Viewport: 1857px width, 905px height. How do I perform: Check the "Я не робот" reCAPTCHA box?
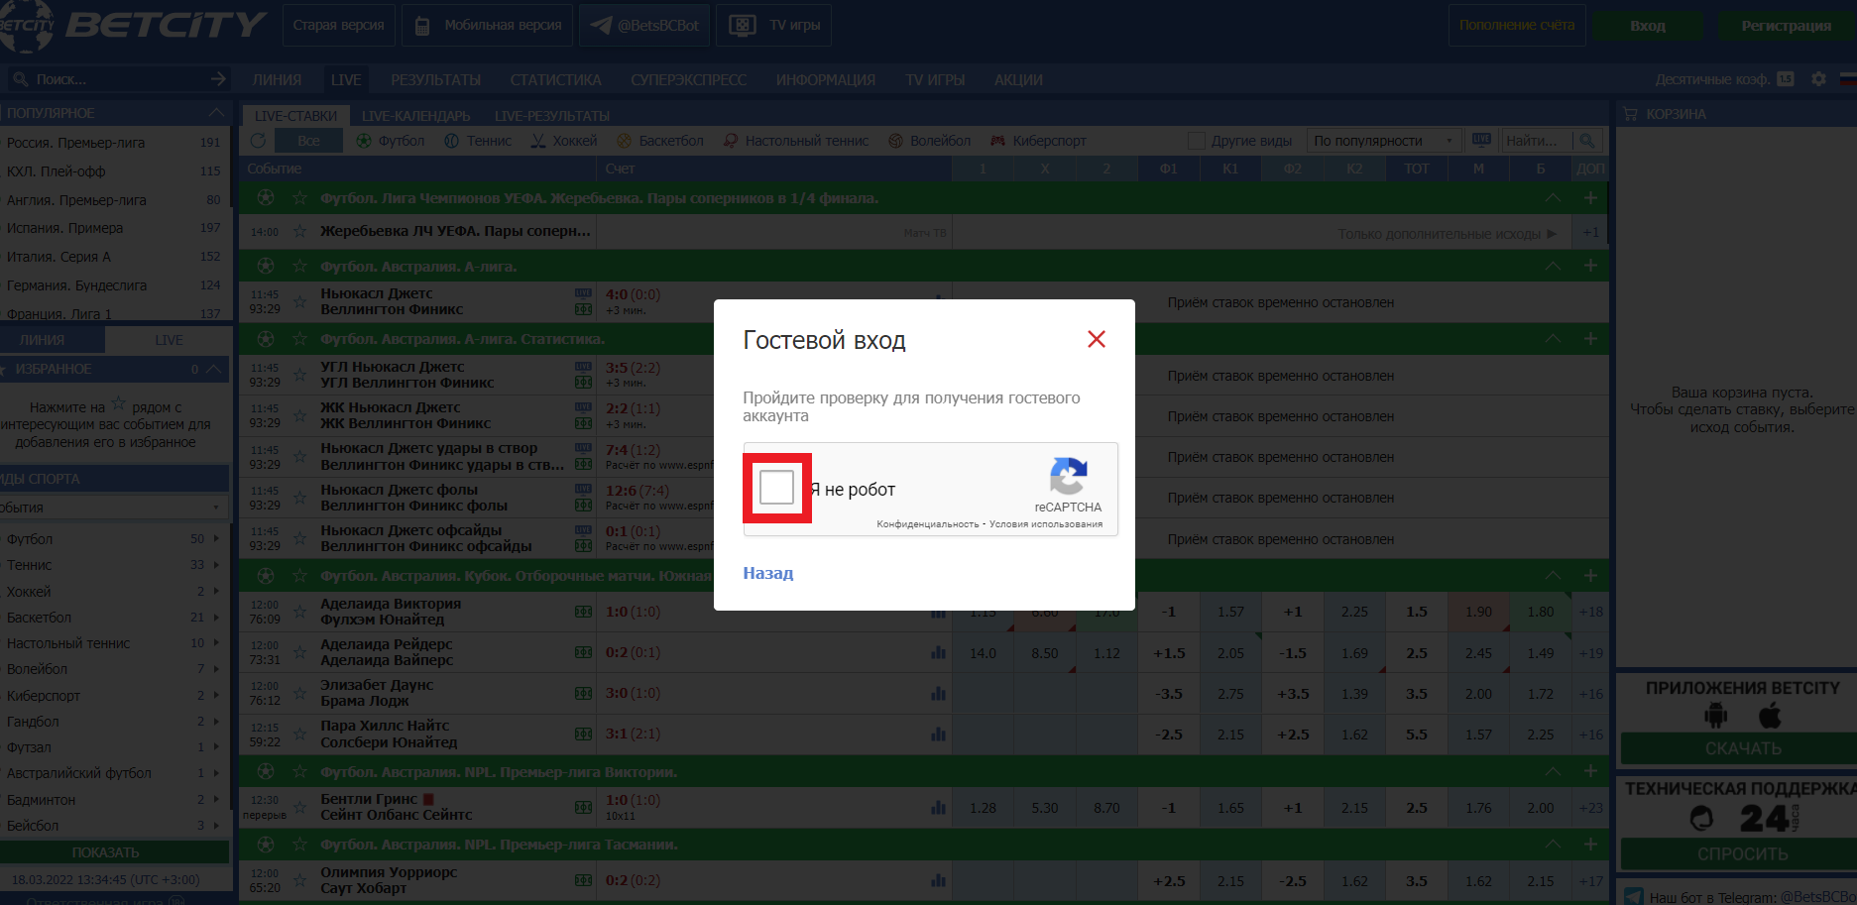pyautogui.click(x=776, y=488)
